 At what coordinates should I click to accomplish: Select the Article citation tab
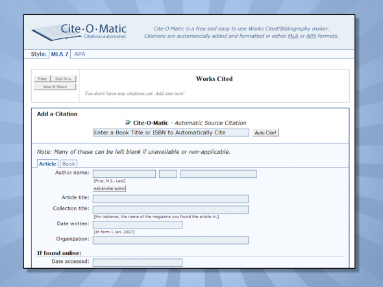[47, 164]
